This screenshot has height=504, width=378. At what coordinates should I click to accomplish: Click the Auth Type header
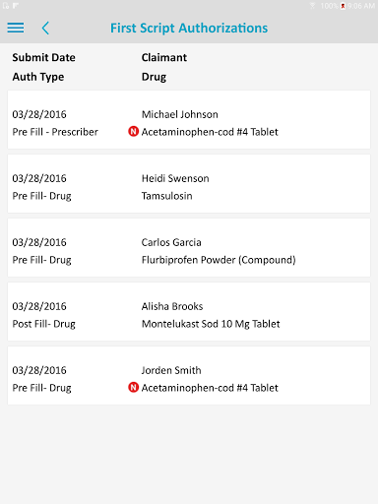pos(38,77)
